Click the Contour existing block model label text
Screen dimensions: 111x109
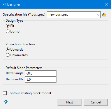coord(29,93)
